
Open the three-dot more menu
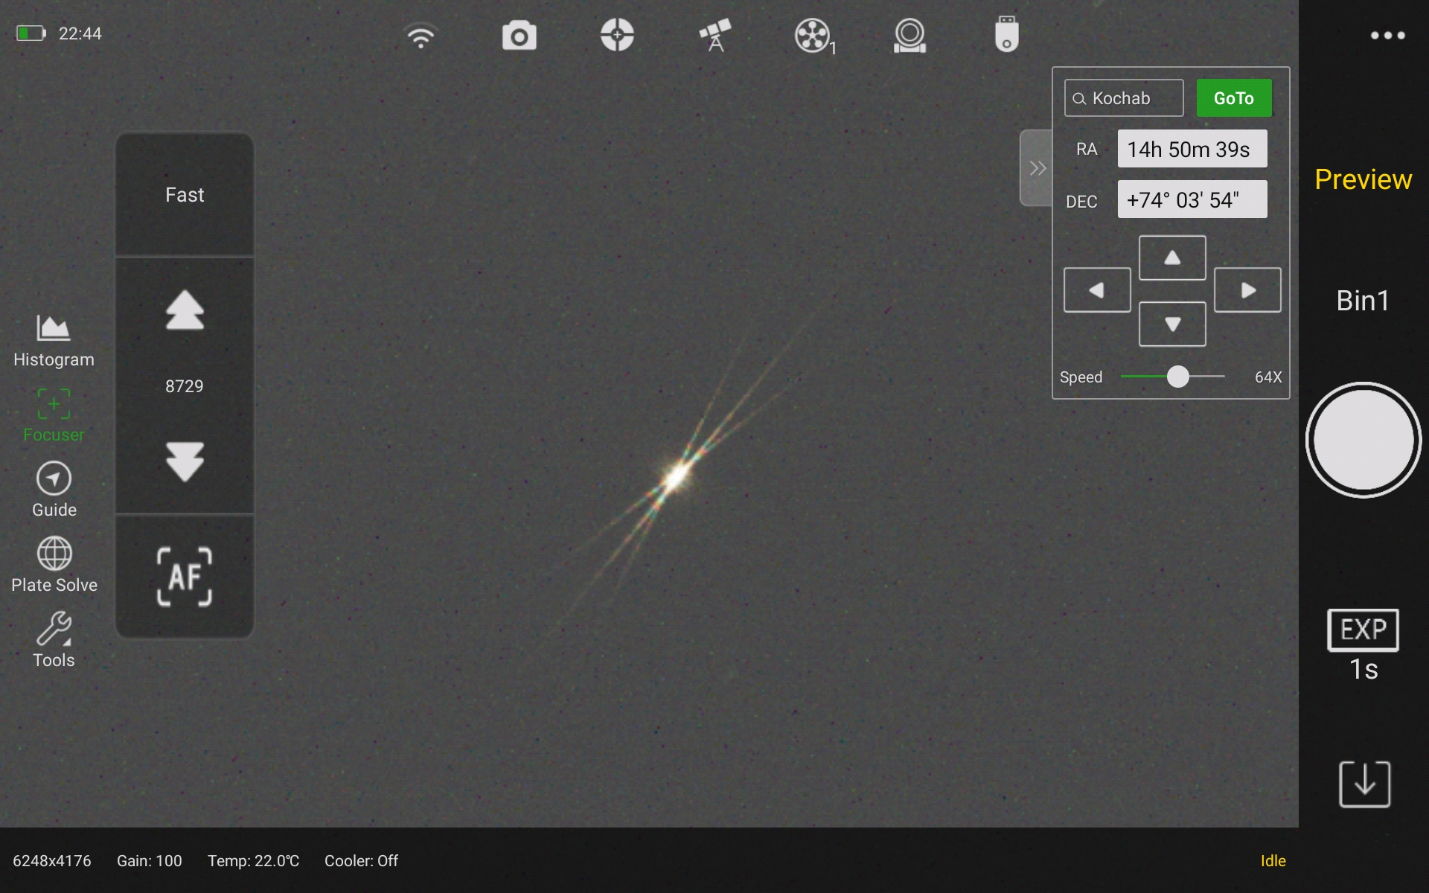click(x=1387, y=35)
